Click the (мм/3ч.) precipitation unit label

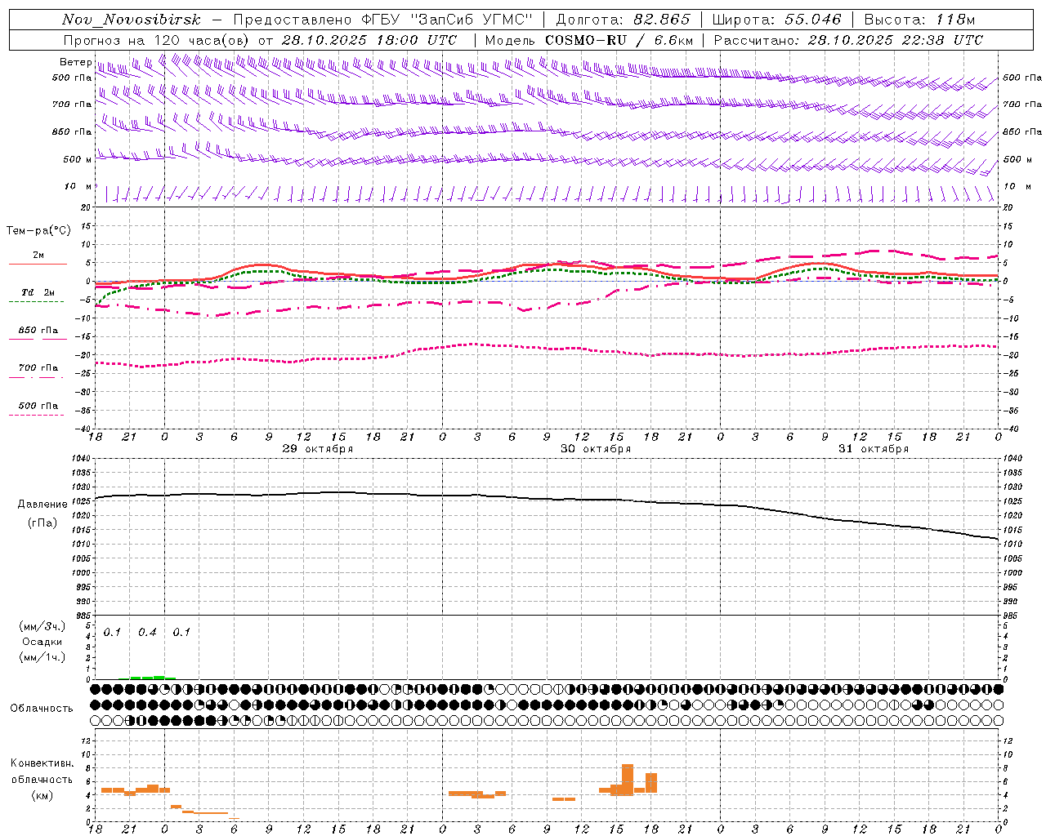coord(42,626)
